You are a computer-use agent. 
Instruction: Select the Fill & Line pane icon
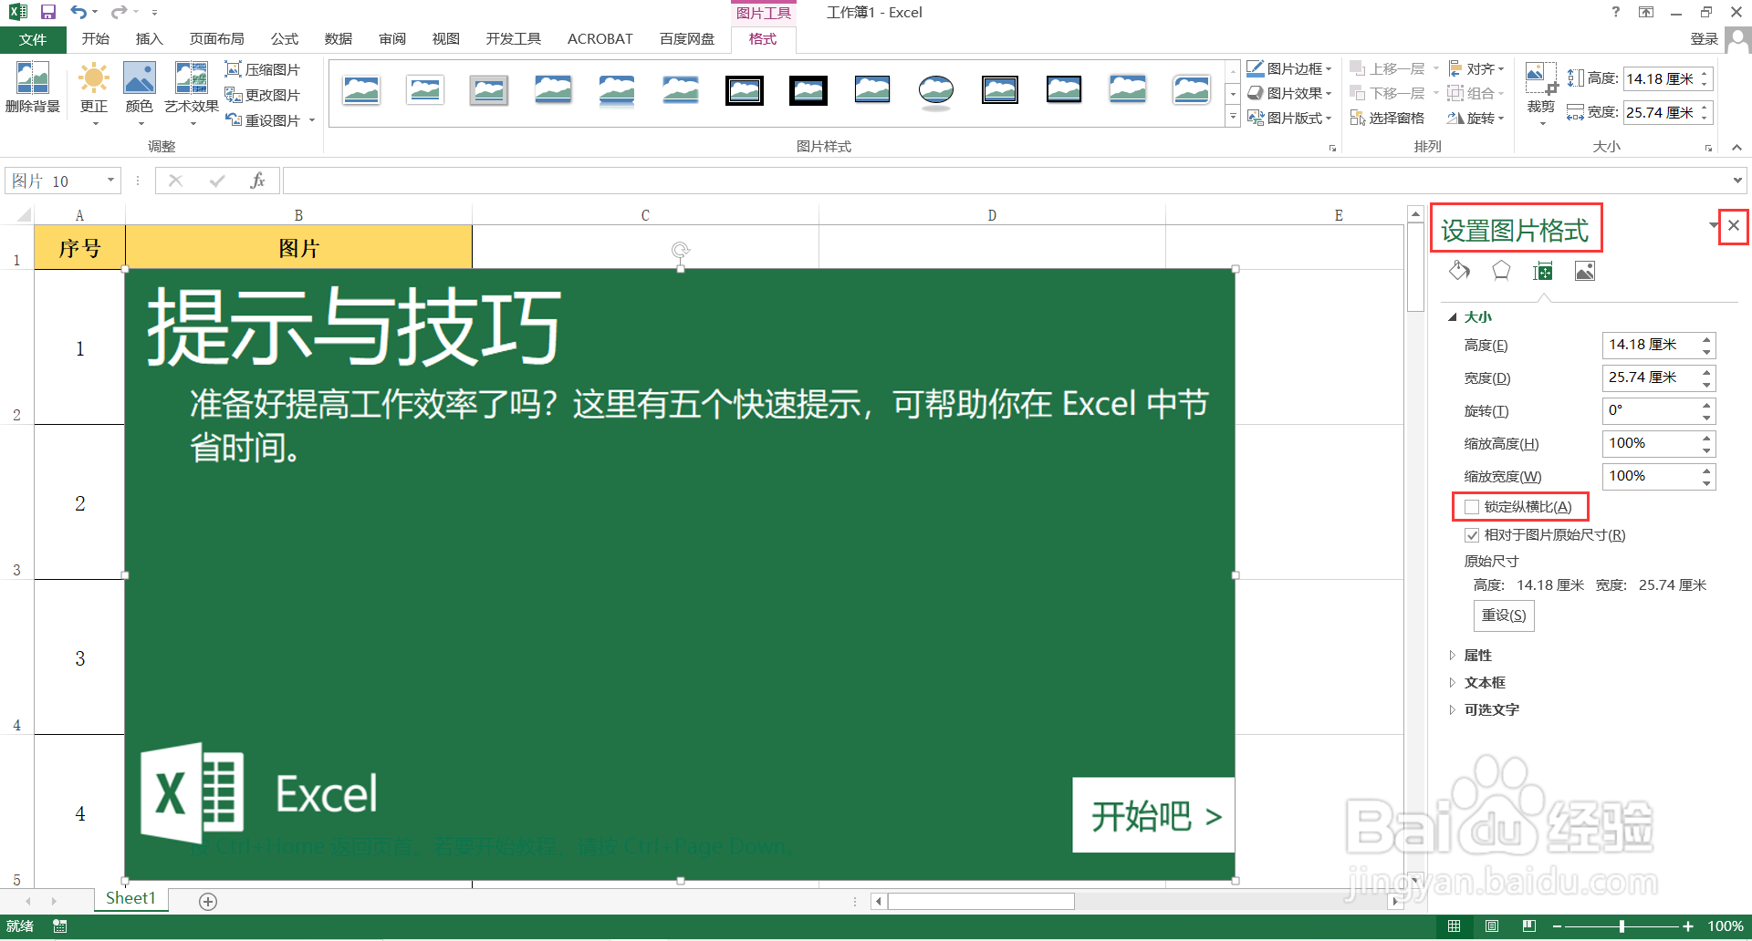point(1459,271)
